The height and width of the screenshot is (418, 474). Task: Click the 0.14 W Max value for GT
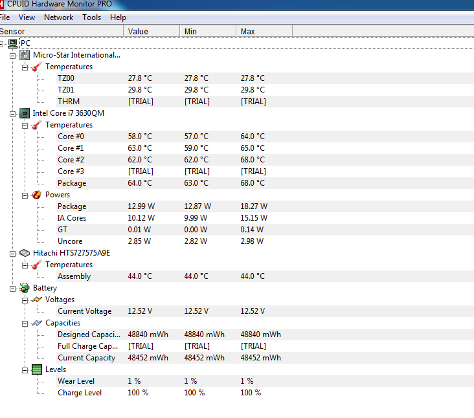tap(252, 230)
